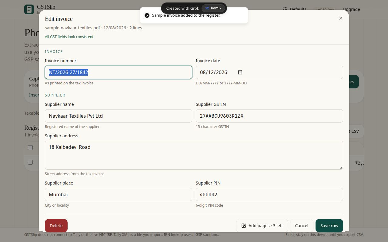Save row changes
This screenshot has width=388, height=242.
click(329, 226)
